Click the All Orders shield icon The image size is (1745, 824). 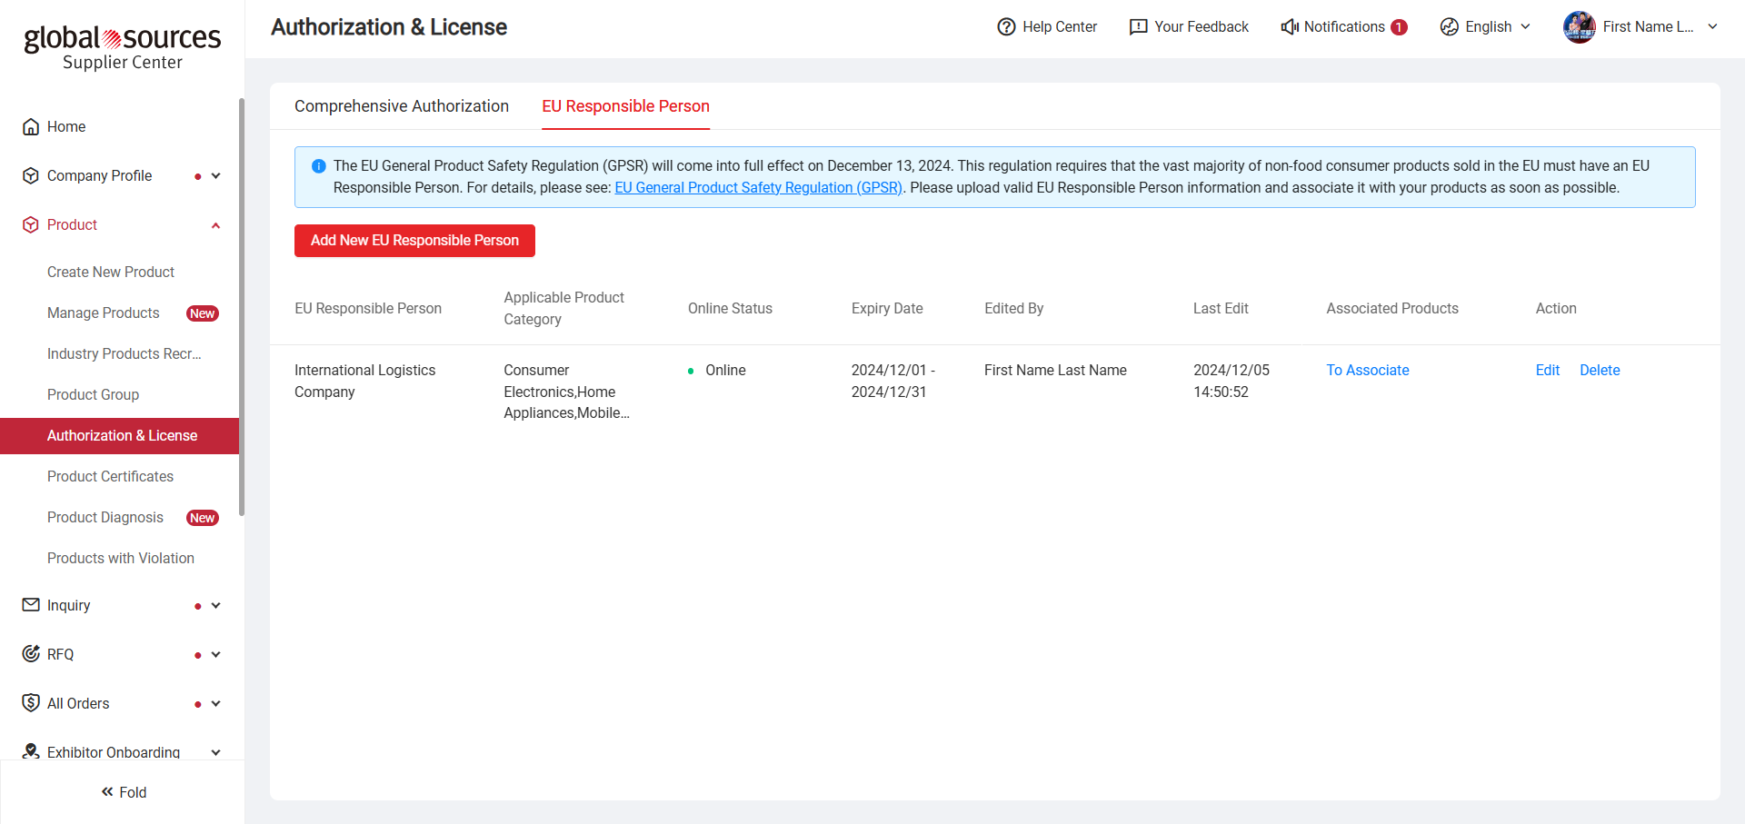(31, 703)
